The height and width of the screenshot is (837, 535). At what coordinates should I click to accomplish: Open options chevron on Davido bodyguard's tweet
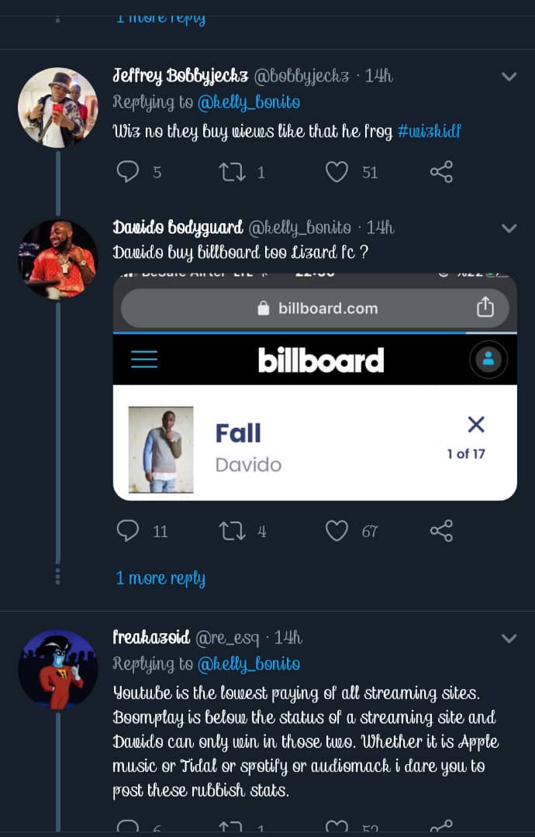click(x=509, y=228)
